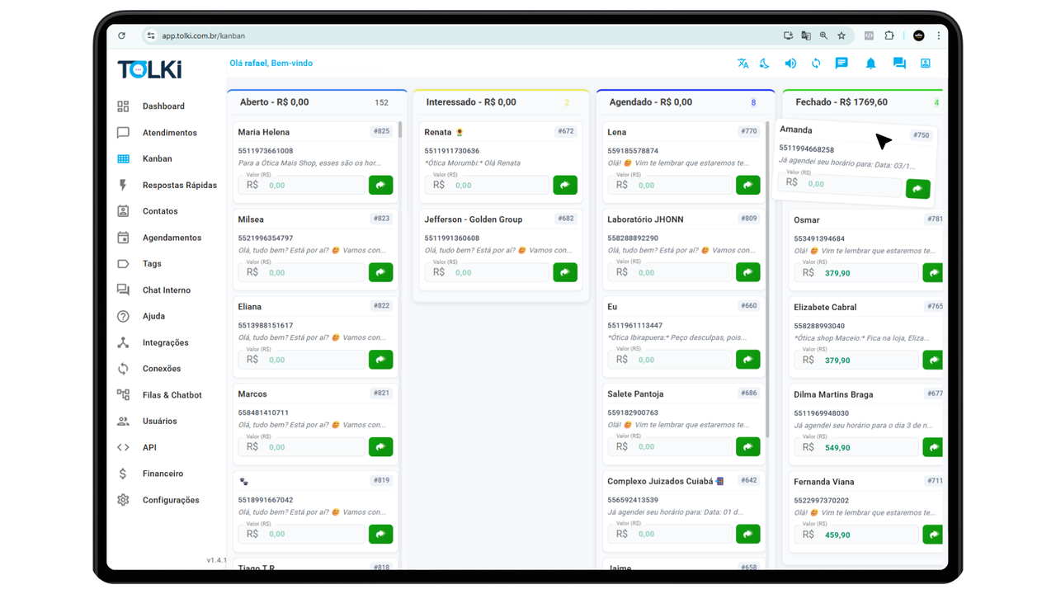This screenshot has width=1056, height=594.
Task: Click the refresh arrows header icon
Action: pyautogui.click(x=816, y=64)
